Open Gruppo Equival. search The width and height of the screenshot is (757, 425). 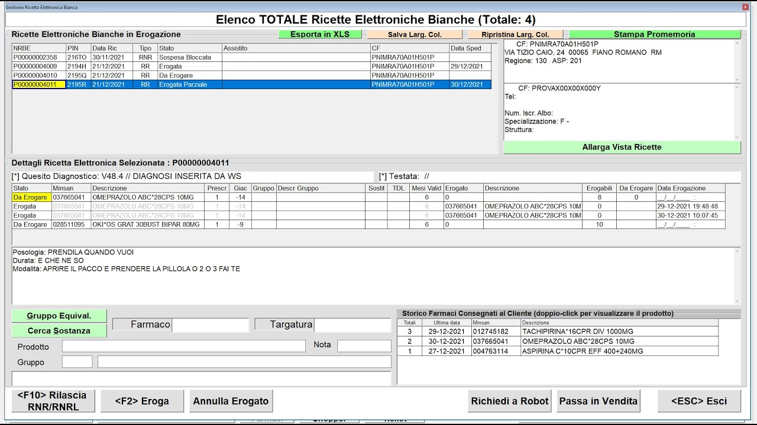pos(59,316)
